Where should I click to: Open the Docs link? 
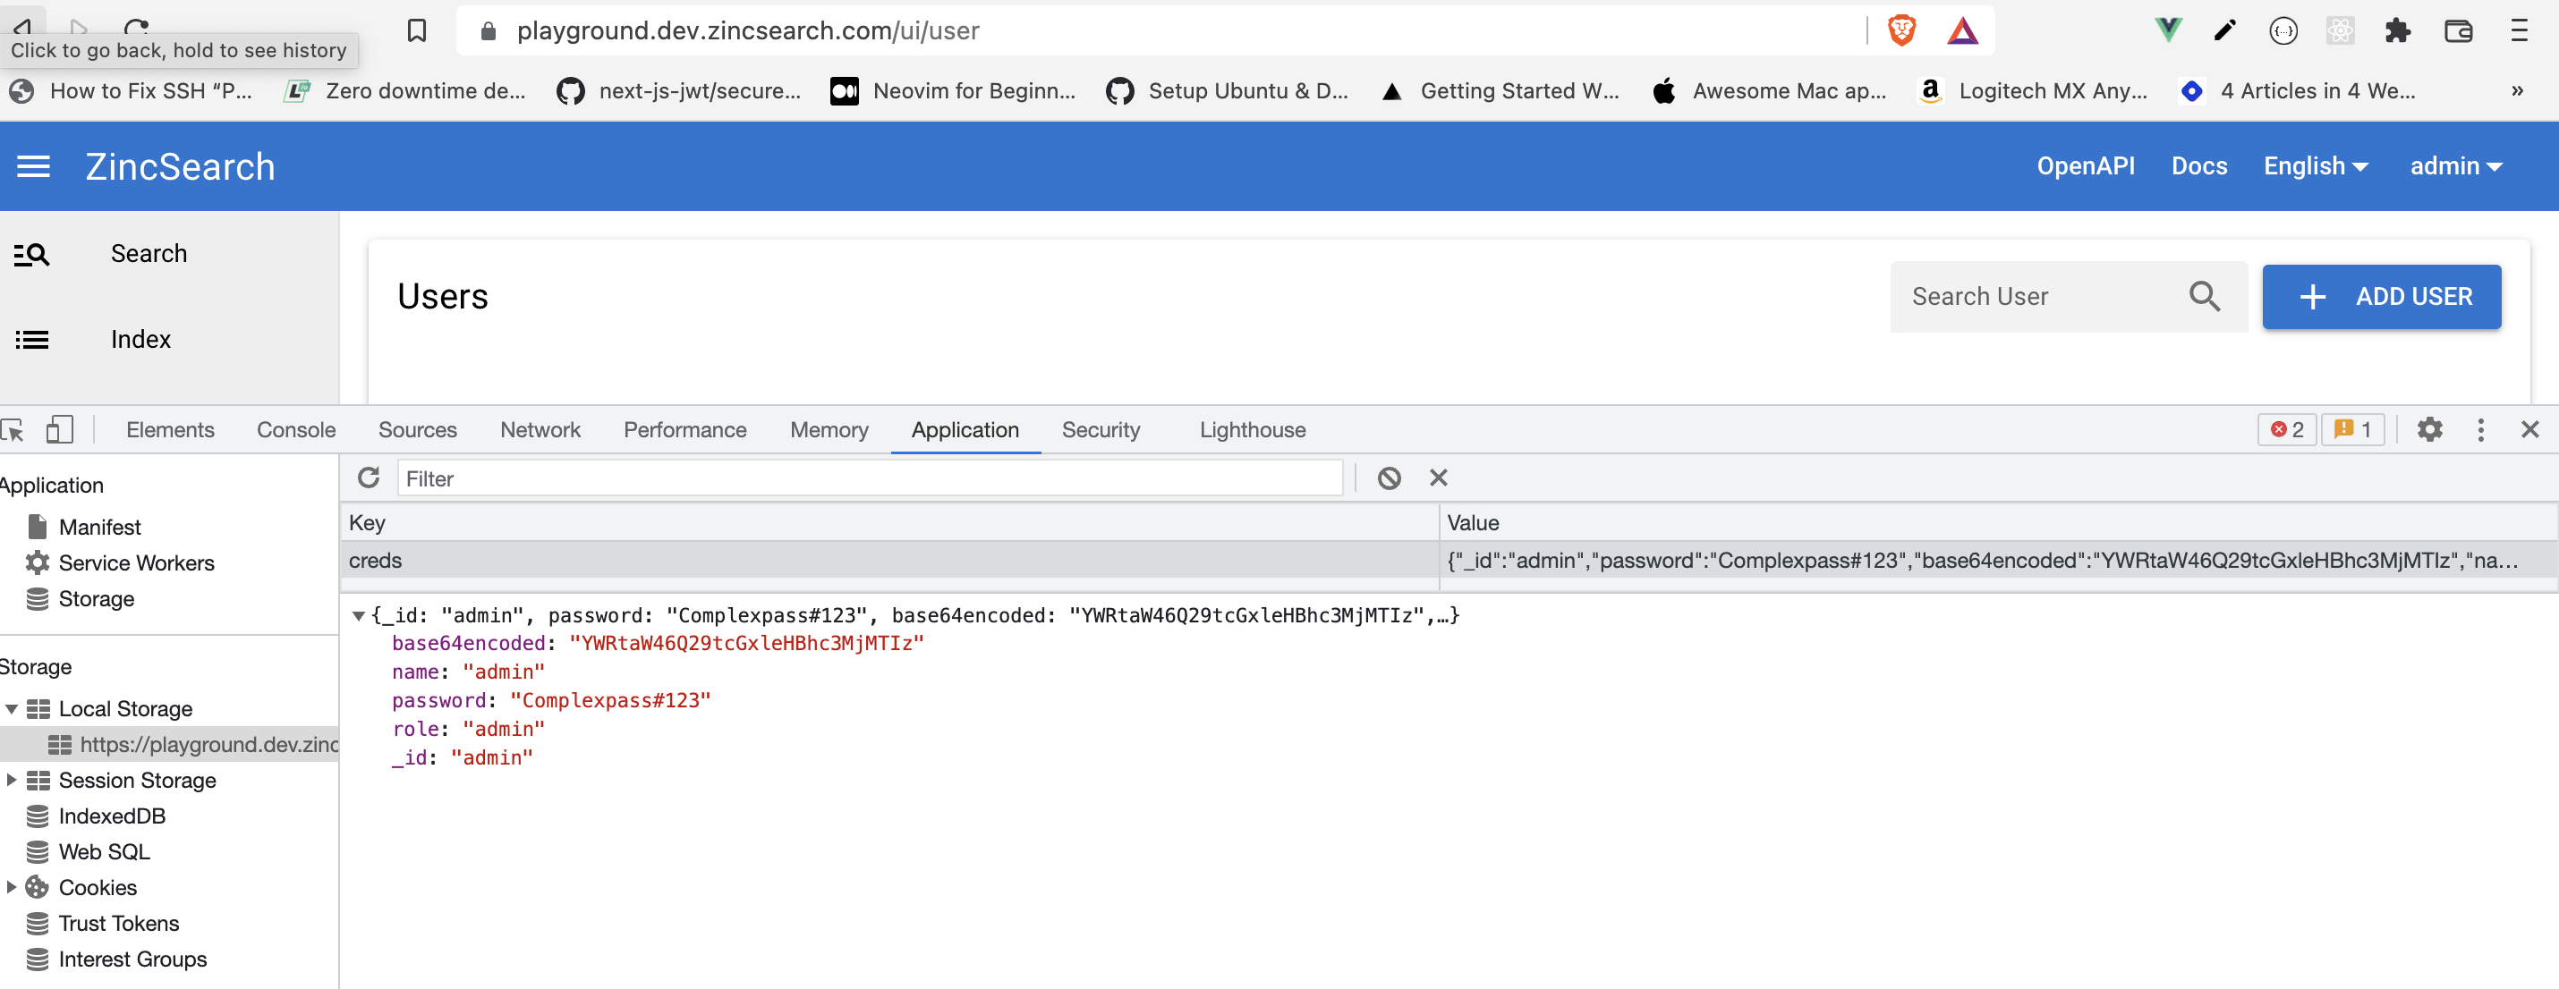coord(2199,165)
